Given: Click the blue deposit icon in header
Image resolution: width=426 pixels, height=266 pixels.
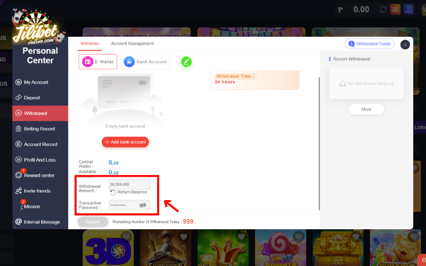Looking at the screenshot, I should tap(408, 10).
